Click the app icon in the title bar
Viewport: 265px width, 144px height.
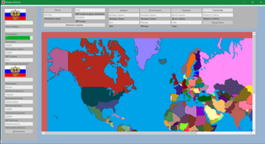[2, 2]
